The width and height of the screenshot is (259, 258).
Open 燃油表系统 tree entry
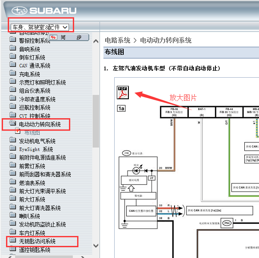click(32, 183)
